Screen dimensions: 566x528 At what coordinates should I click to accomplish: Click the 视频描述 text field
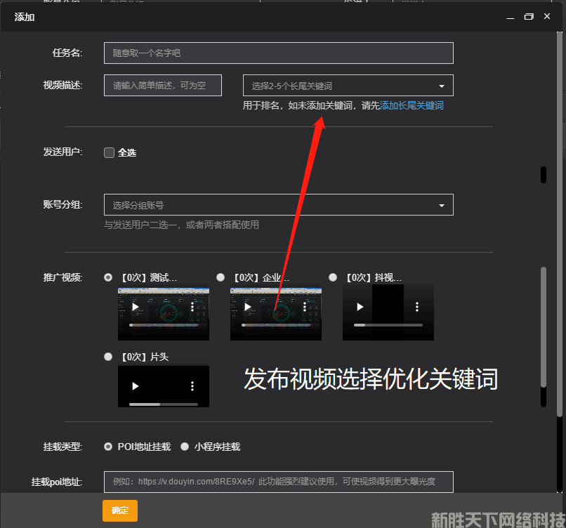(162, 86)
